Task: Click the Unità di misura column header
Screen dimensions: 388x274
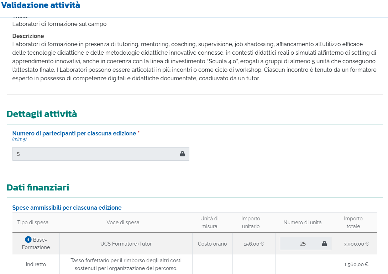Action: tap(209, 222)
